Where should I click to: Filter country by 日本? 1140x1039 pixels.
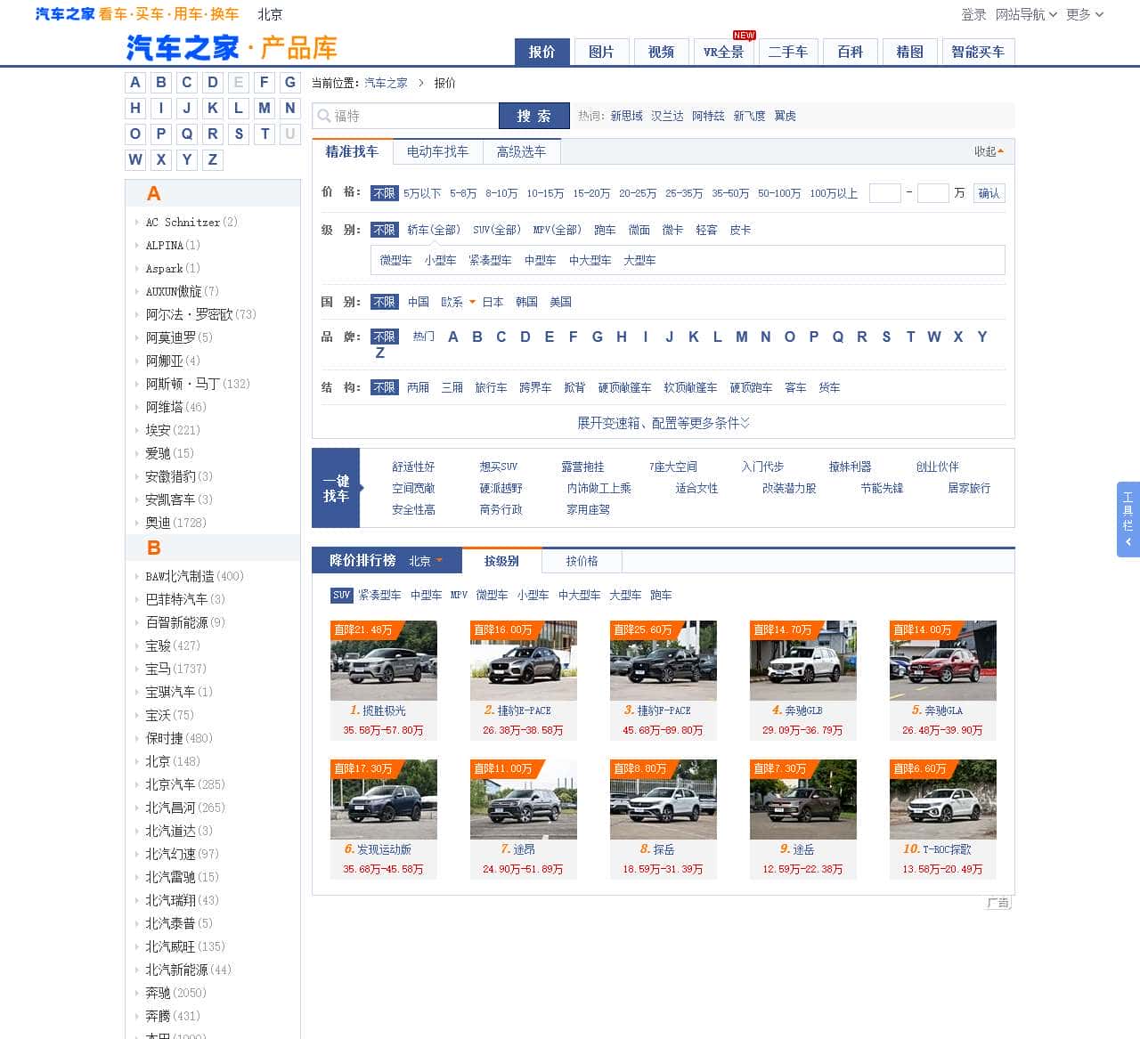pos(493,302)
